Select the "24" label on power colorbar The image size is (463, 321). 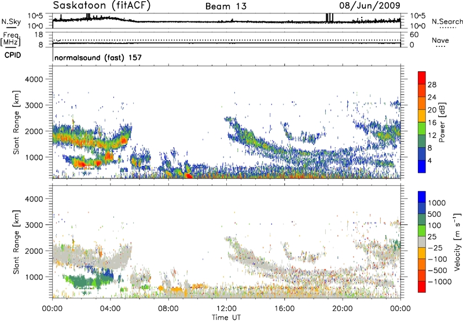tap(432, 97)
